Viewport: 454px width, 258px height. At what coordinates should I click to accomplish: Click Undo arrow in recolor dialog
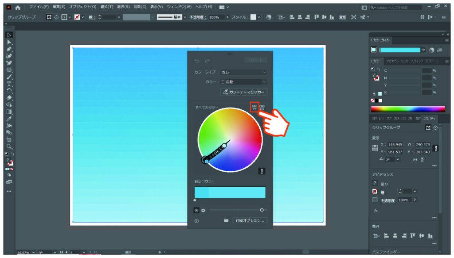point(197,61)
